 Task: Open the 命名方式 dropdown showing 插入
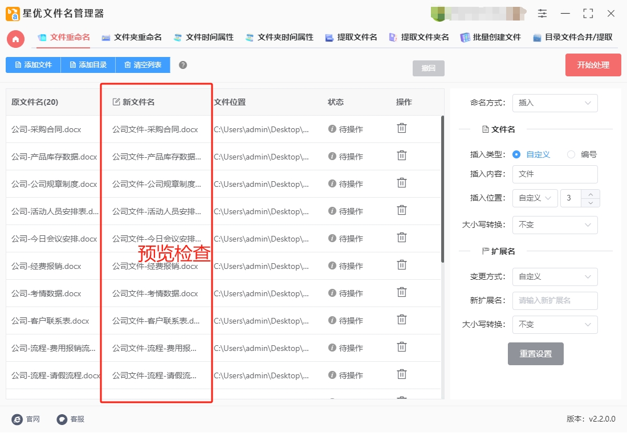555,103
